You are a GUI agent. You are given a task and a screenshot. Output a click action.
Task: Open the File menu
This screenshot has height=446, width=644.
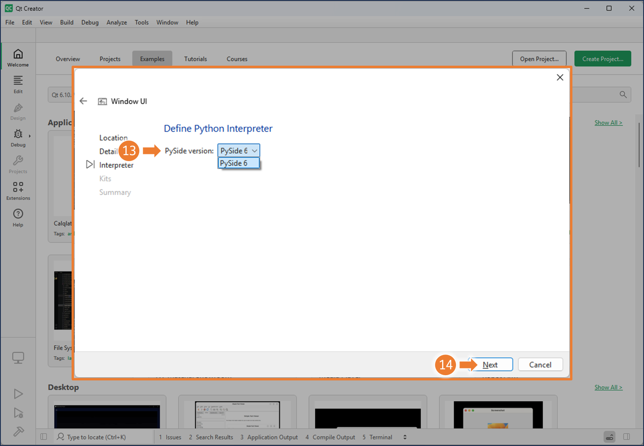click(10, 23)
